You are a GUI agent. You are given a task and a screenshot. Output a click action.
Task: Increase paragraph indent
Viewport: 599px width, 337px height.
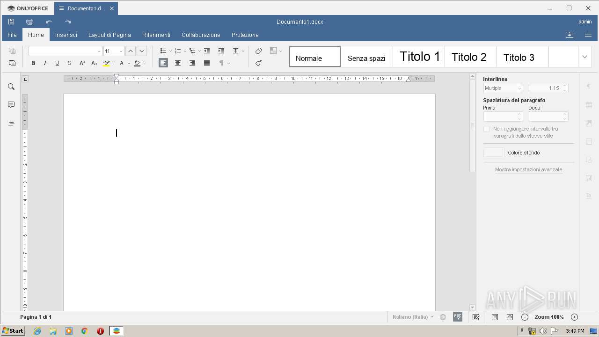(221, 51)
